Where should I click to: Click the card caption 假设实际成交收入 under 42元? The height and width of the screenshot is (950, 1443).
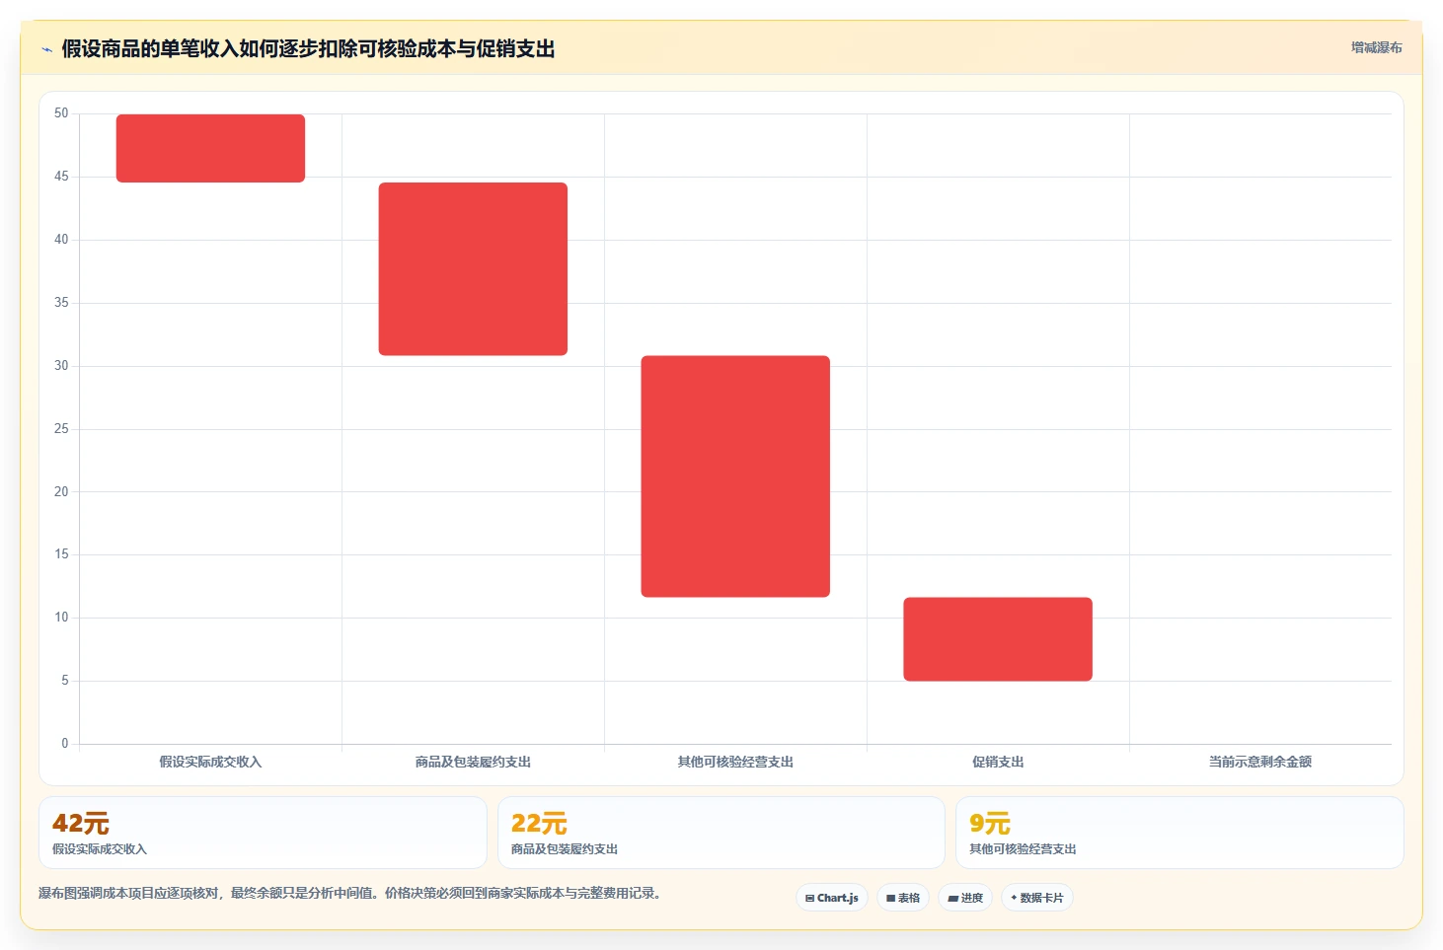100,848
